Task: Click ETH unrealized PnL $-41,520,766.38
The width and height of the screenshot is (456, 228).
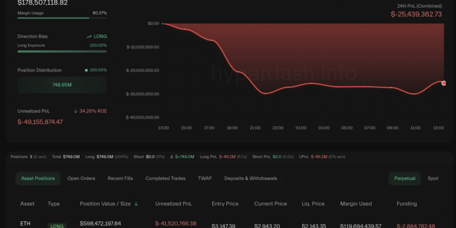Action: (176, 224)
